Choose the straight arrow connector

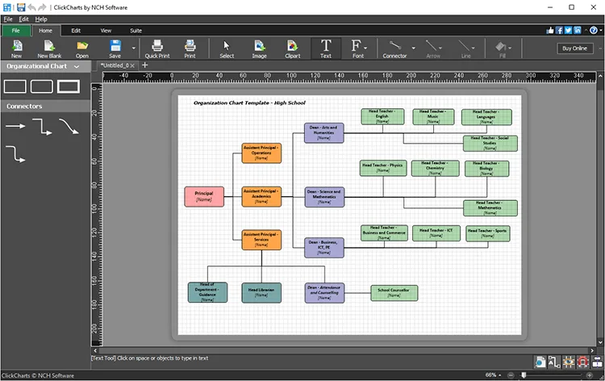click(x=15, y=126)
